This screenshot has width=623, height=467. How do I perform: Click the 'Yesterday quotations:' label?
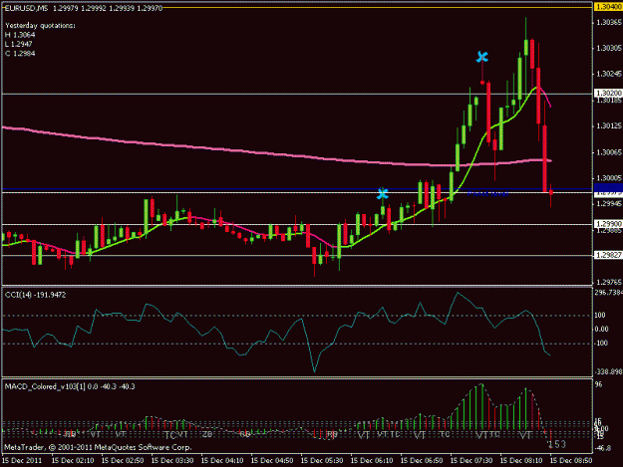(40, 26)
